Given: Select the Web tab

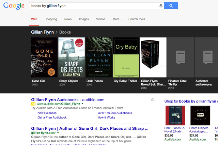Looking at the screenshot, I should (34, 19).
